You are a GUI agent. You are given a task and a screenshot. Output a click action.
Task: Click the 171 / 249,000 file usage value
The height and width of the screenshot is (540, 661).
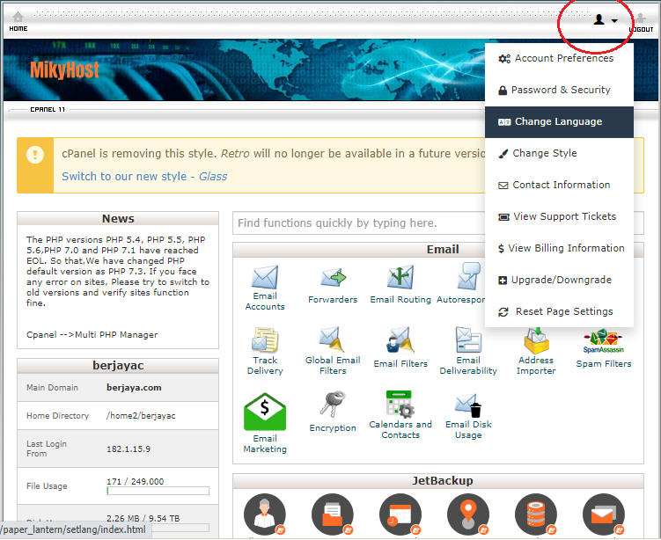tap(136, 481)
